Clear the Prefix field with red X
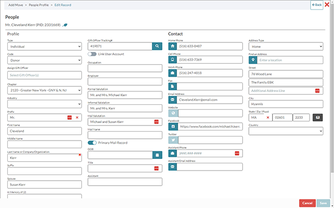The width and height of the screenshot is (334, 208). (x=77, y=118)
